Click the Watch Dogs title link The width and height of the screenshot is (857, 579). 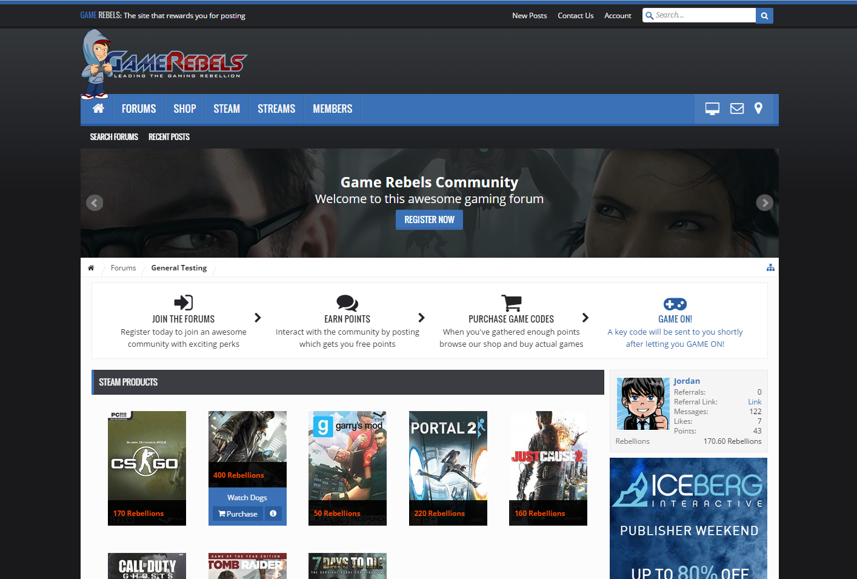point(247,498)
